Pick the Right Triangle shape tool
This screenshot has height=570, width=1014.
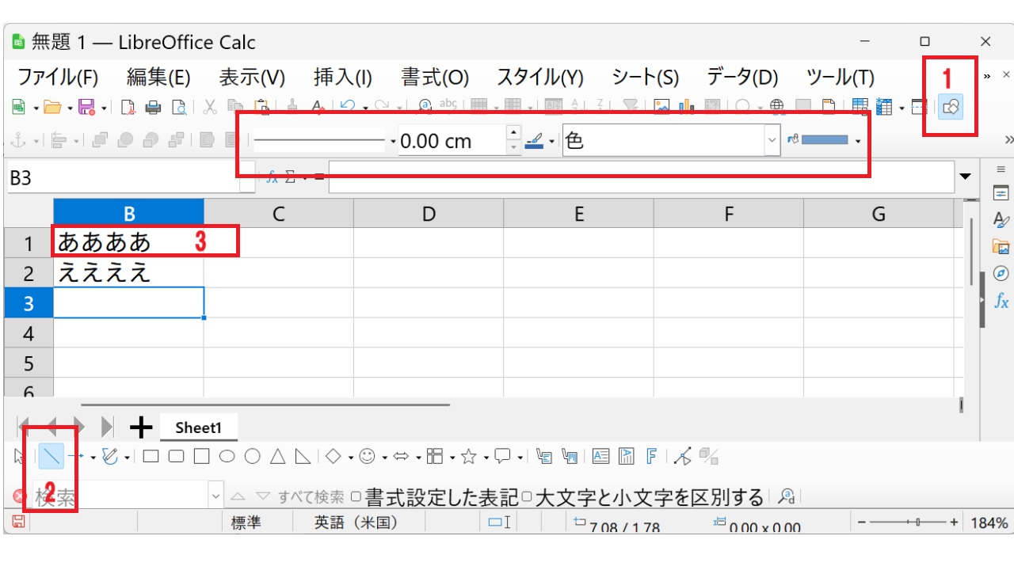click(x=303, y=456)
